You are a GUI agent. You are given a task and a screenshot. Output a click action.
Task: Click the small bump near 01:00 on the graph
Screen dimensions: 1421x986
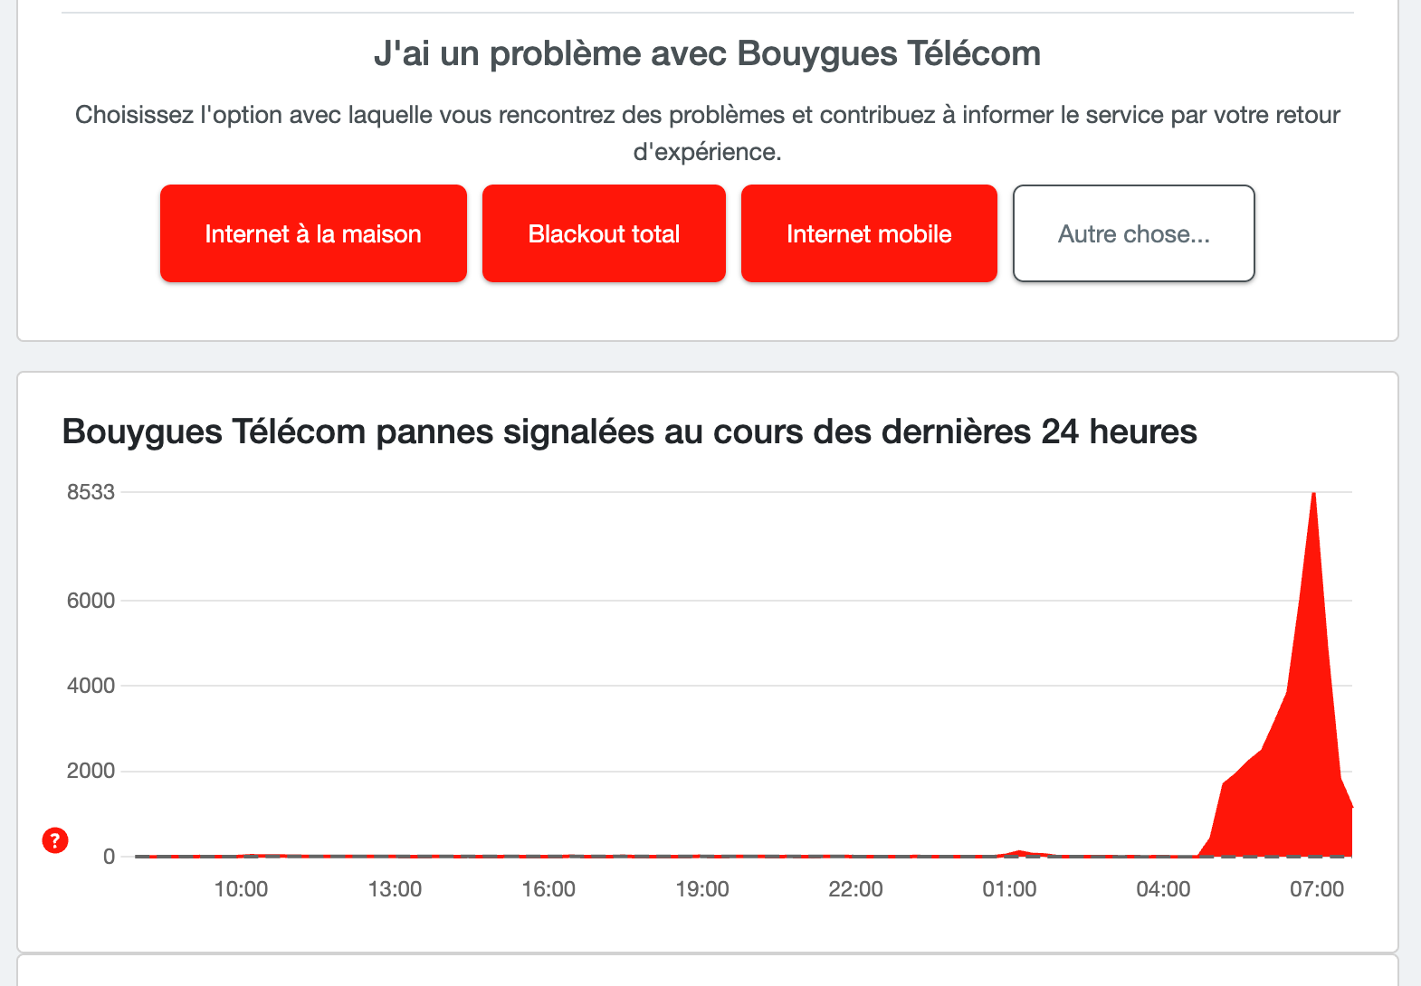coord(1020,852)
